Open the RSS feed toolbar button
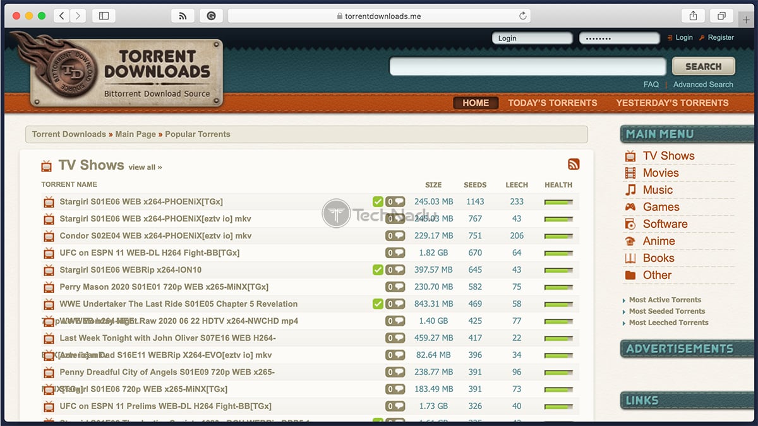 coord(183,16)
